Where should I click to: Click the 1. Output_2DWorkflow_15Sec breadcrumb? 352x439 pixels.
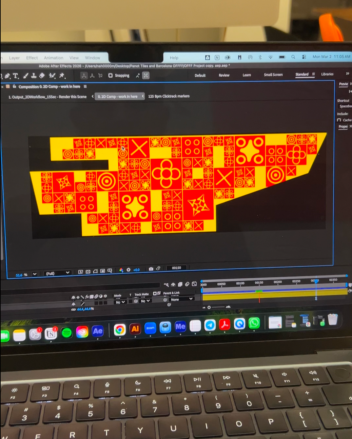point(47,97)
